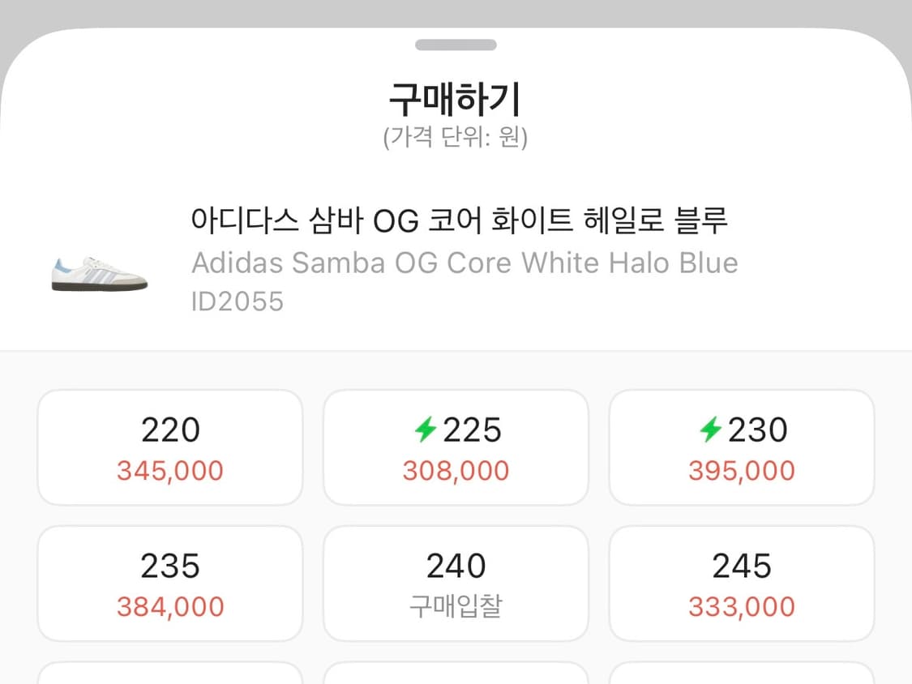The image size is (912, 684).
Task: Click the English name Adidas Samba OG Core White
Action: [464, 263]
